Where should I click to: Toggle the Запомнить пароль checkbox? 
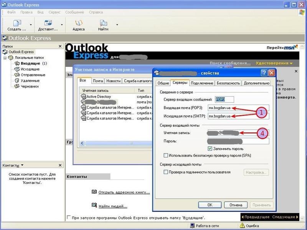210,149
